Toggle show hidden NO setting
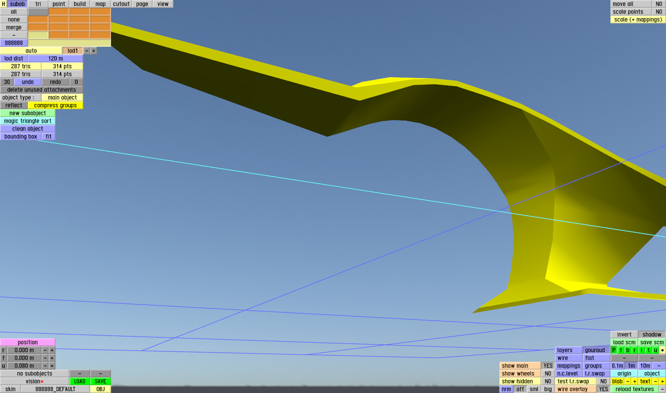 point(548,381)
